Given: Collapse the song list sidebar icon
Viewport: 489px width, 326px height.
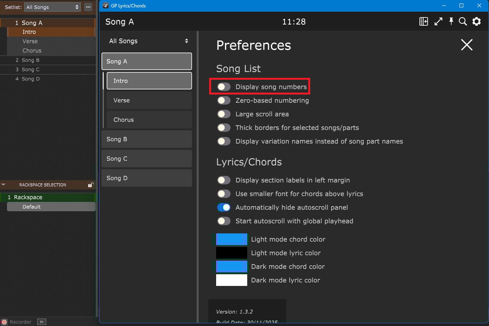Looking at the screenshot, I should coord(424,22).
